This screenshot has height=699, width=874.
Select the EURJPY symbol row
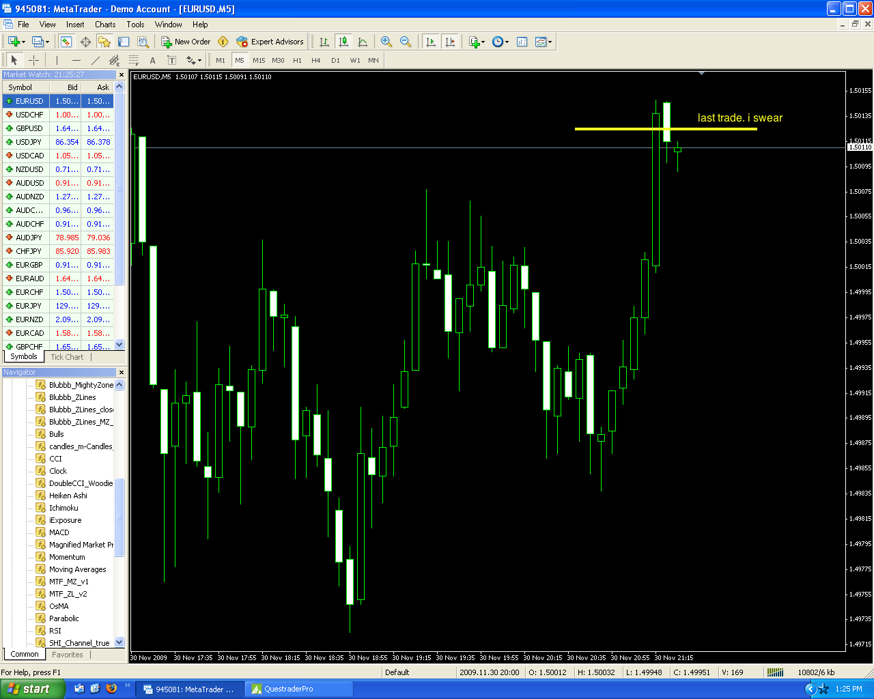58,306
